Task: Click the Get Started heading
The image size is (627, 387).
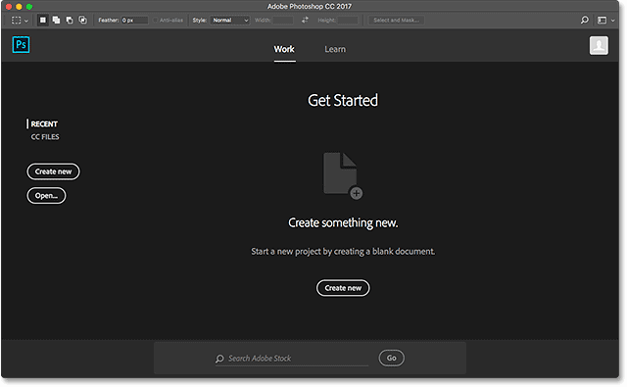Action: pos(343,100)
